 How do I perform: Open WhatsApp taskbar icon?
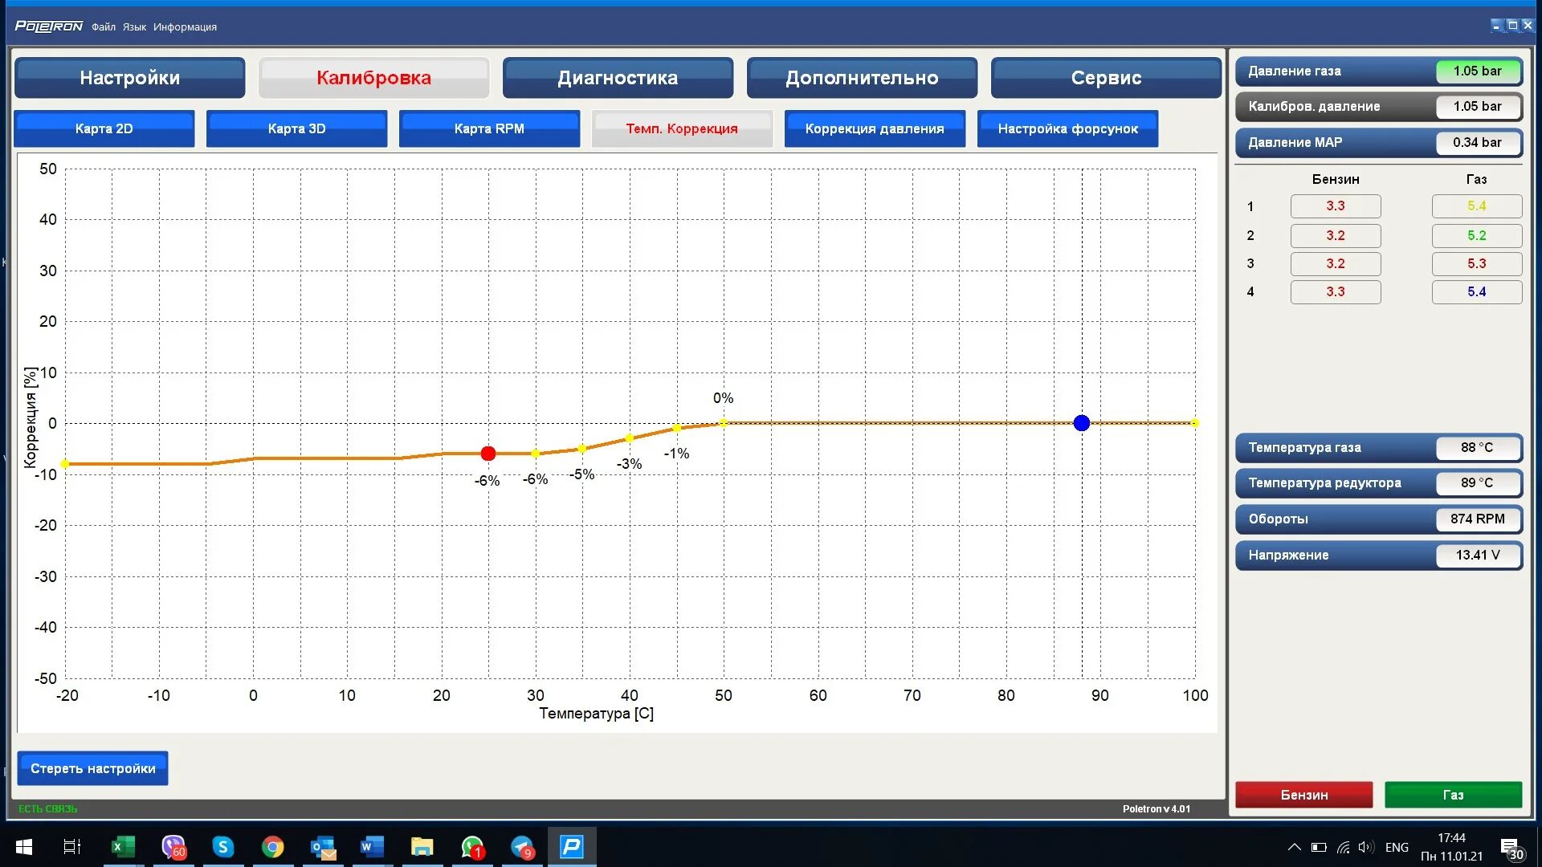(x=472, y=847)
